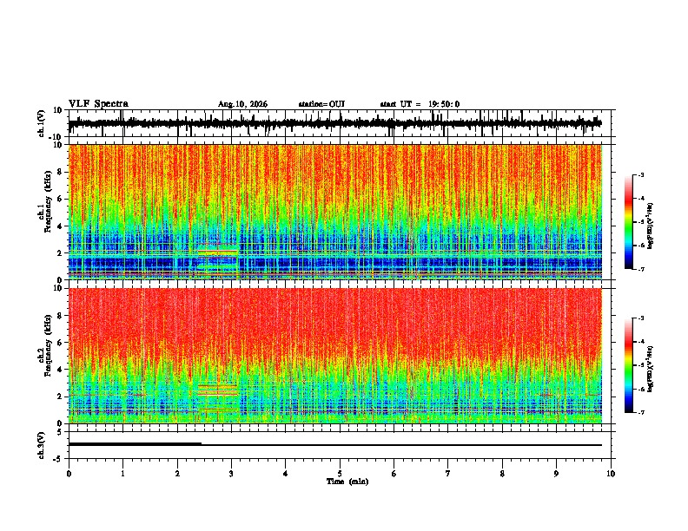
Task: Click the ch.3 voltage trace line
Action: point(334,445)
